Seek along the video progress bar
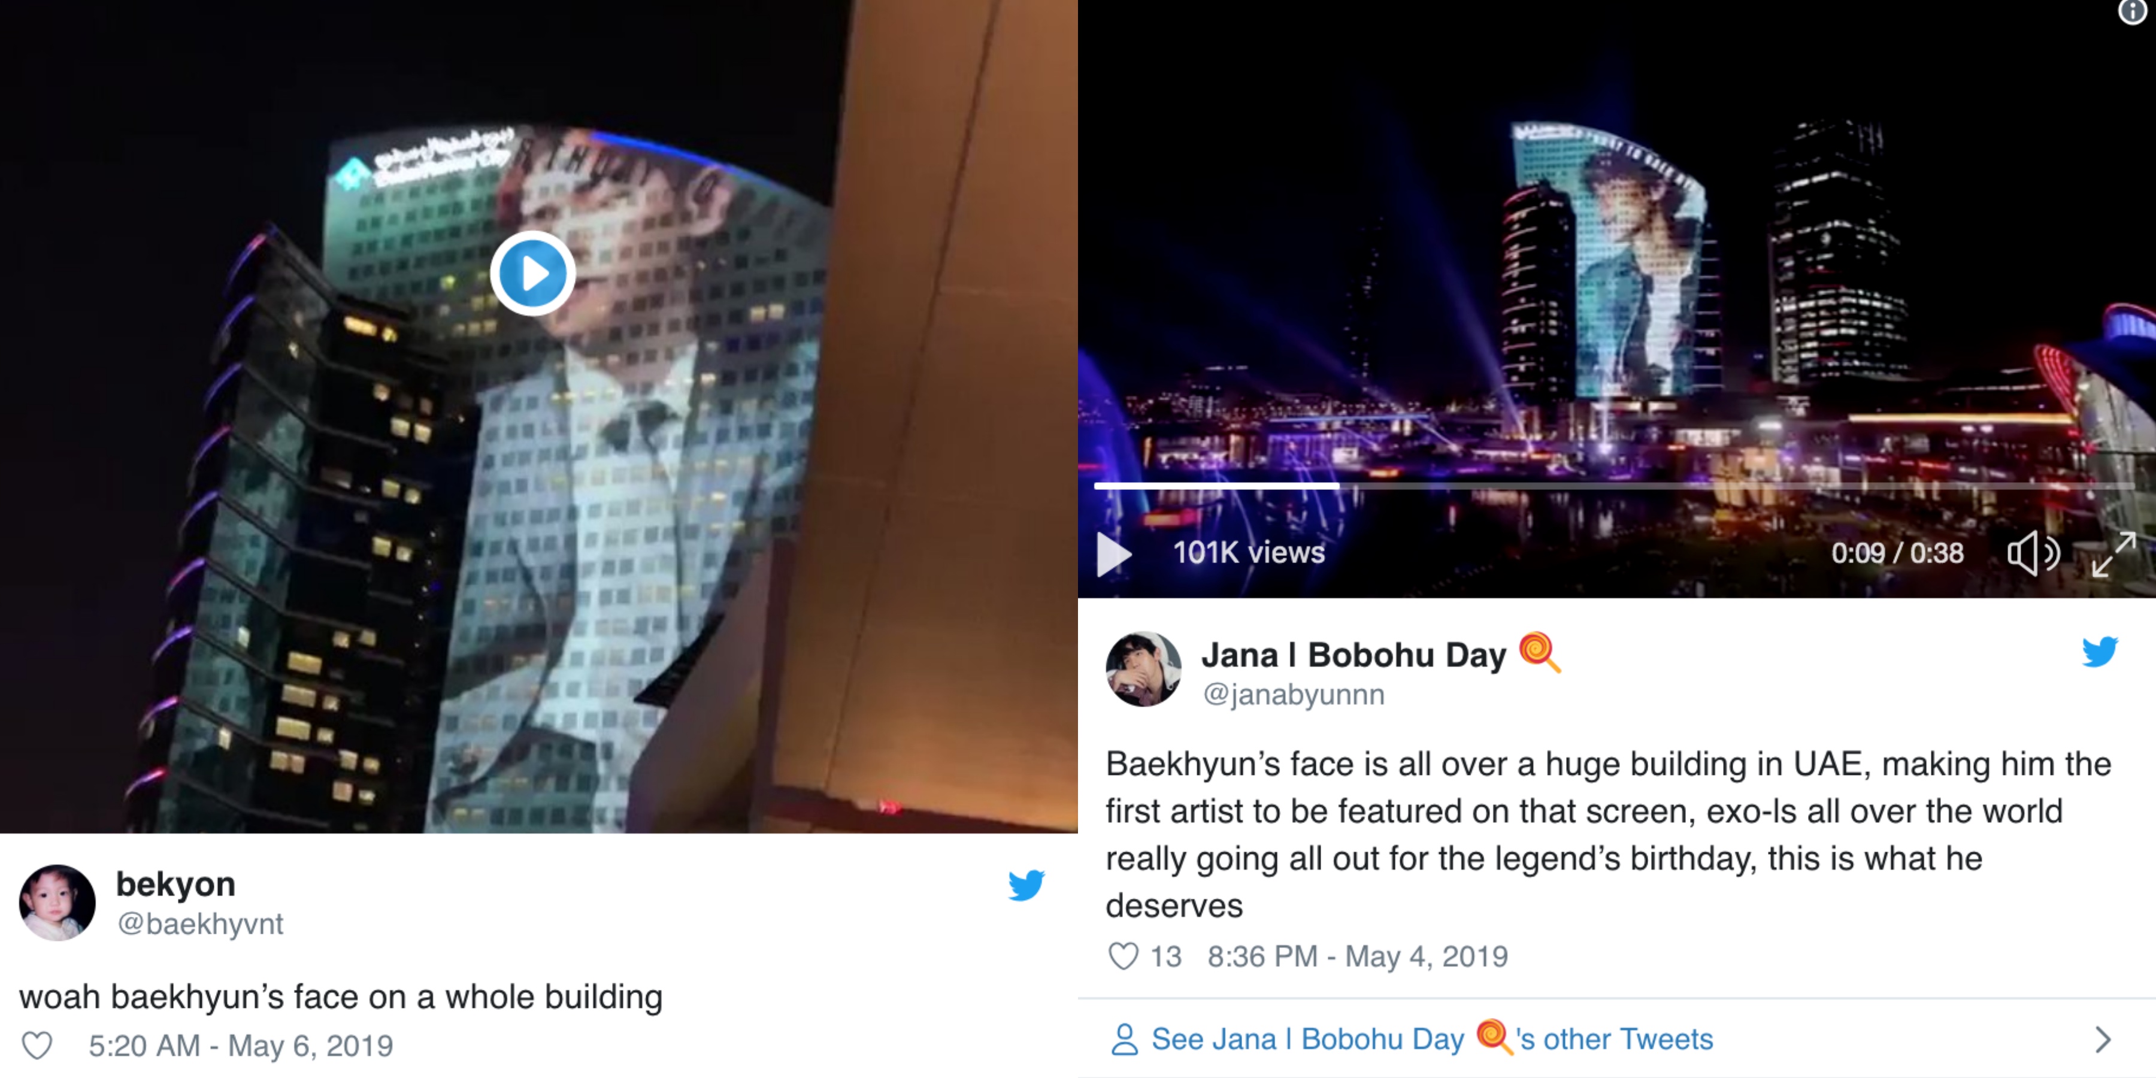 1613,486
